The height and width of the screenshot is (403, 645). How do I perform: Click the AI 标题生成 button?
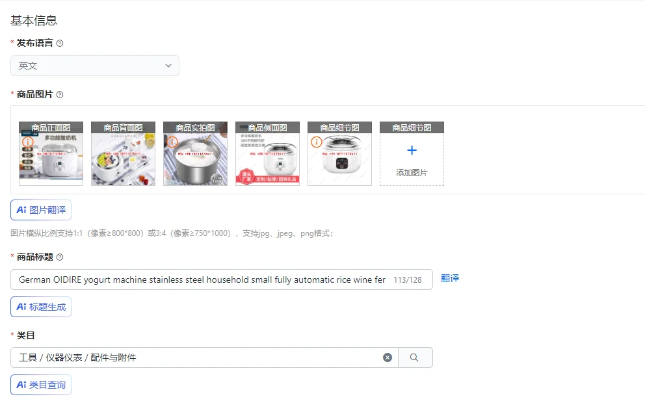(41, 307)
